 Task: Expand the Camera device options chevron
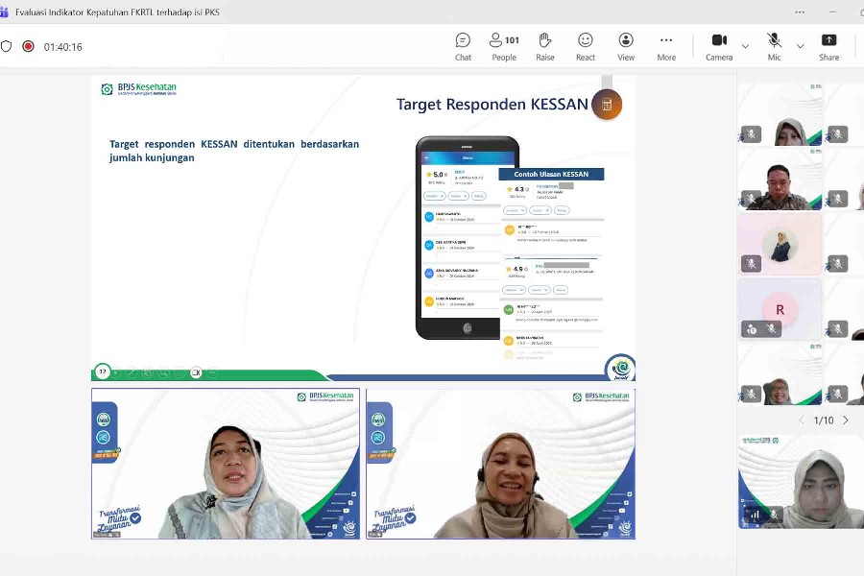pos(745,46)
